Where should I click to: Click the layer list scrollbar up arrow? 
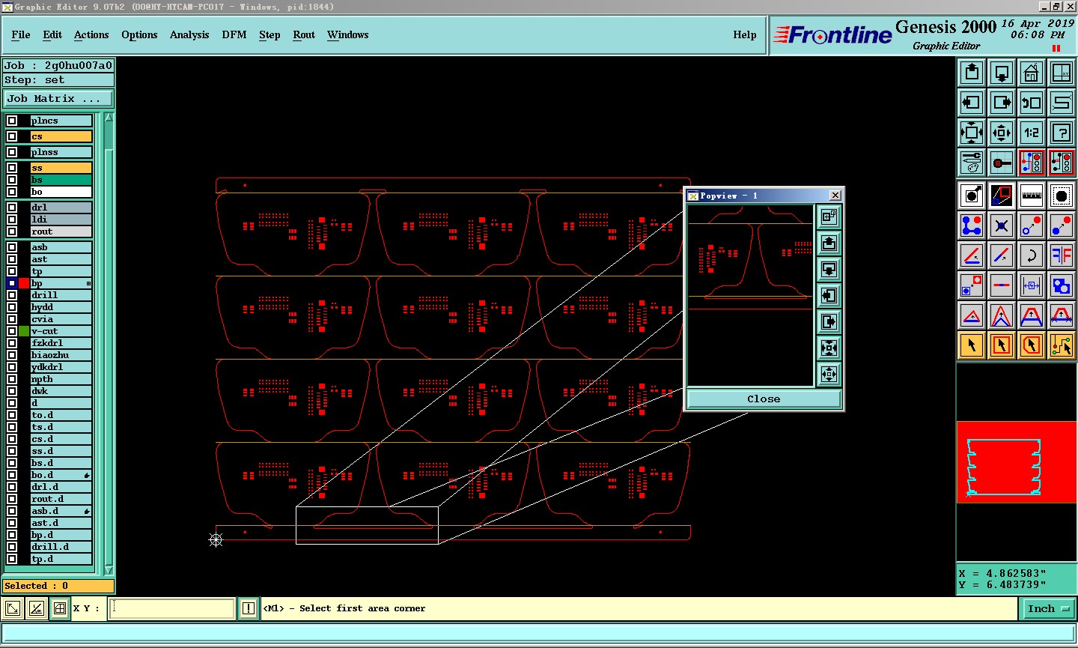[x=109, y=118]
